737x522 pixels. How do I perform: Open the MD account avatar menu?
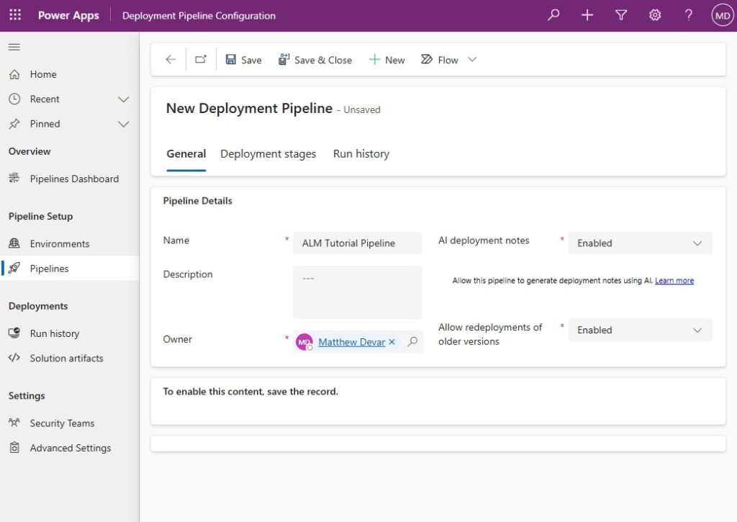(723, 16)
